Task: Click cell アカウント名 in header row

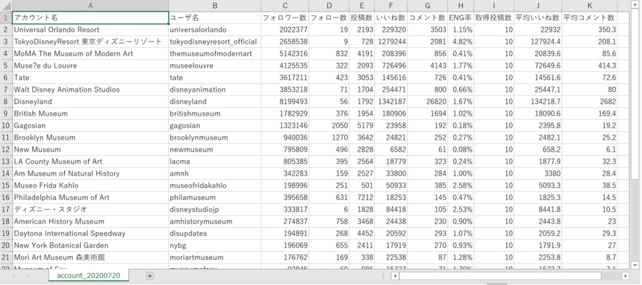Action: 90,18
